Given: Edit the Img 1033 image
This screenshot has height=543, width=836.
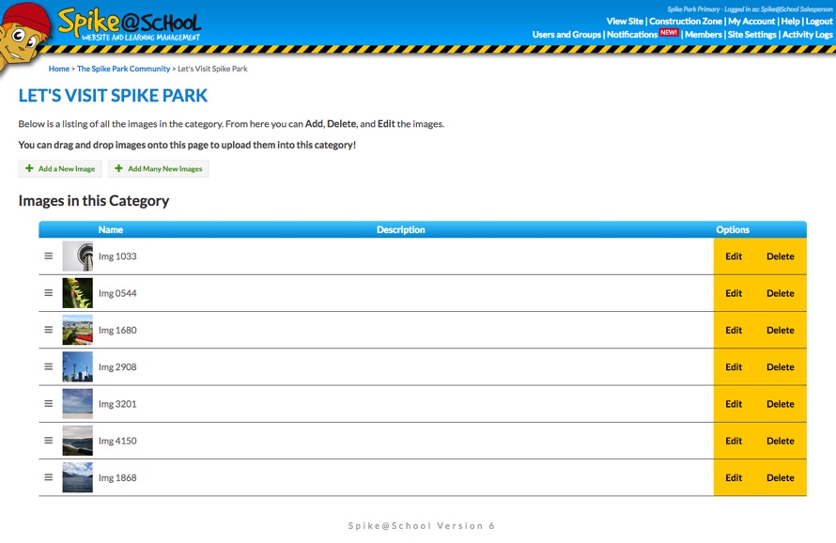Looking at the screenshot, I should pyautogui.click(x=734, y=256).
